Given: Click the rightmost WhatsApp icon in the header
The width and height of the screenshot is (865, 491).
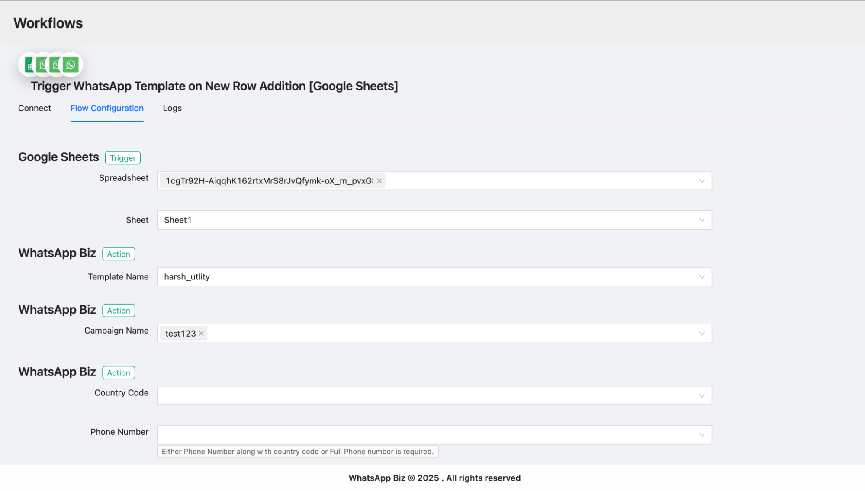Looking at the screenshot, I should click(71, 65).
